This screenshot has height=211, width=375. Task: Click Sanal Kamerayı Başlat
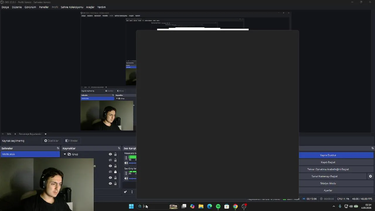click(x=333, y=176)
